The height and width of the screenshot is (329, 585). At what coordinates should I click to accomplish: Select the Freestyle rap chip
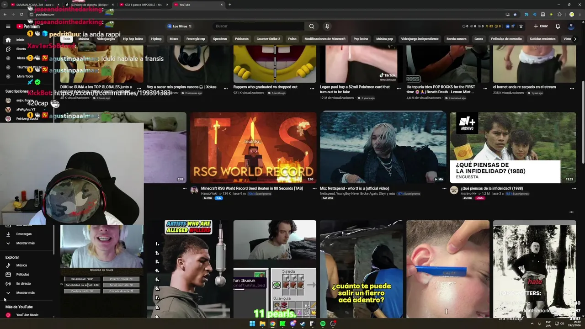tap(196, 39)
